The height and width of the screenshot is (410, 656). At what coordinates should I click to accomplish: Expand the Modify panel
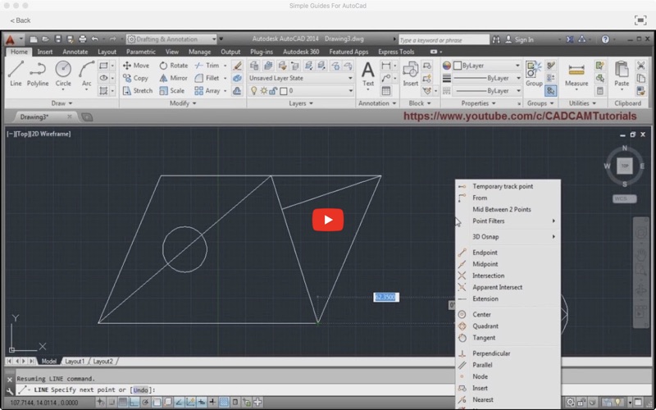tap(183, 103)
